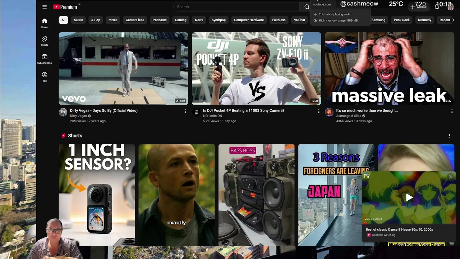Open Asmongold Clips channel avatar
The width and height of the screenshot is (460, 259).
point(329,112)
